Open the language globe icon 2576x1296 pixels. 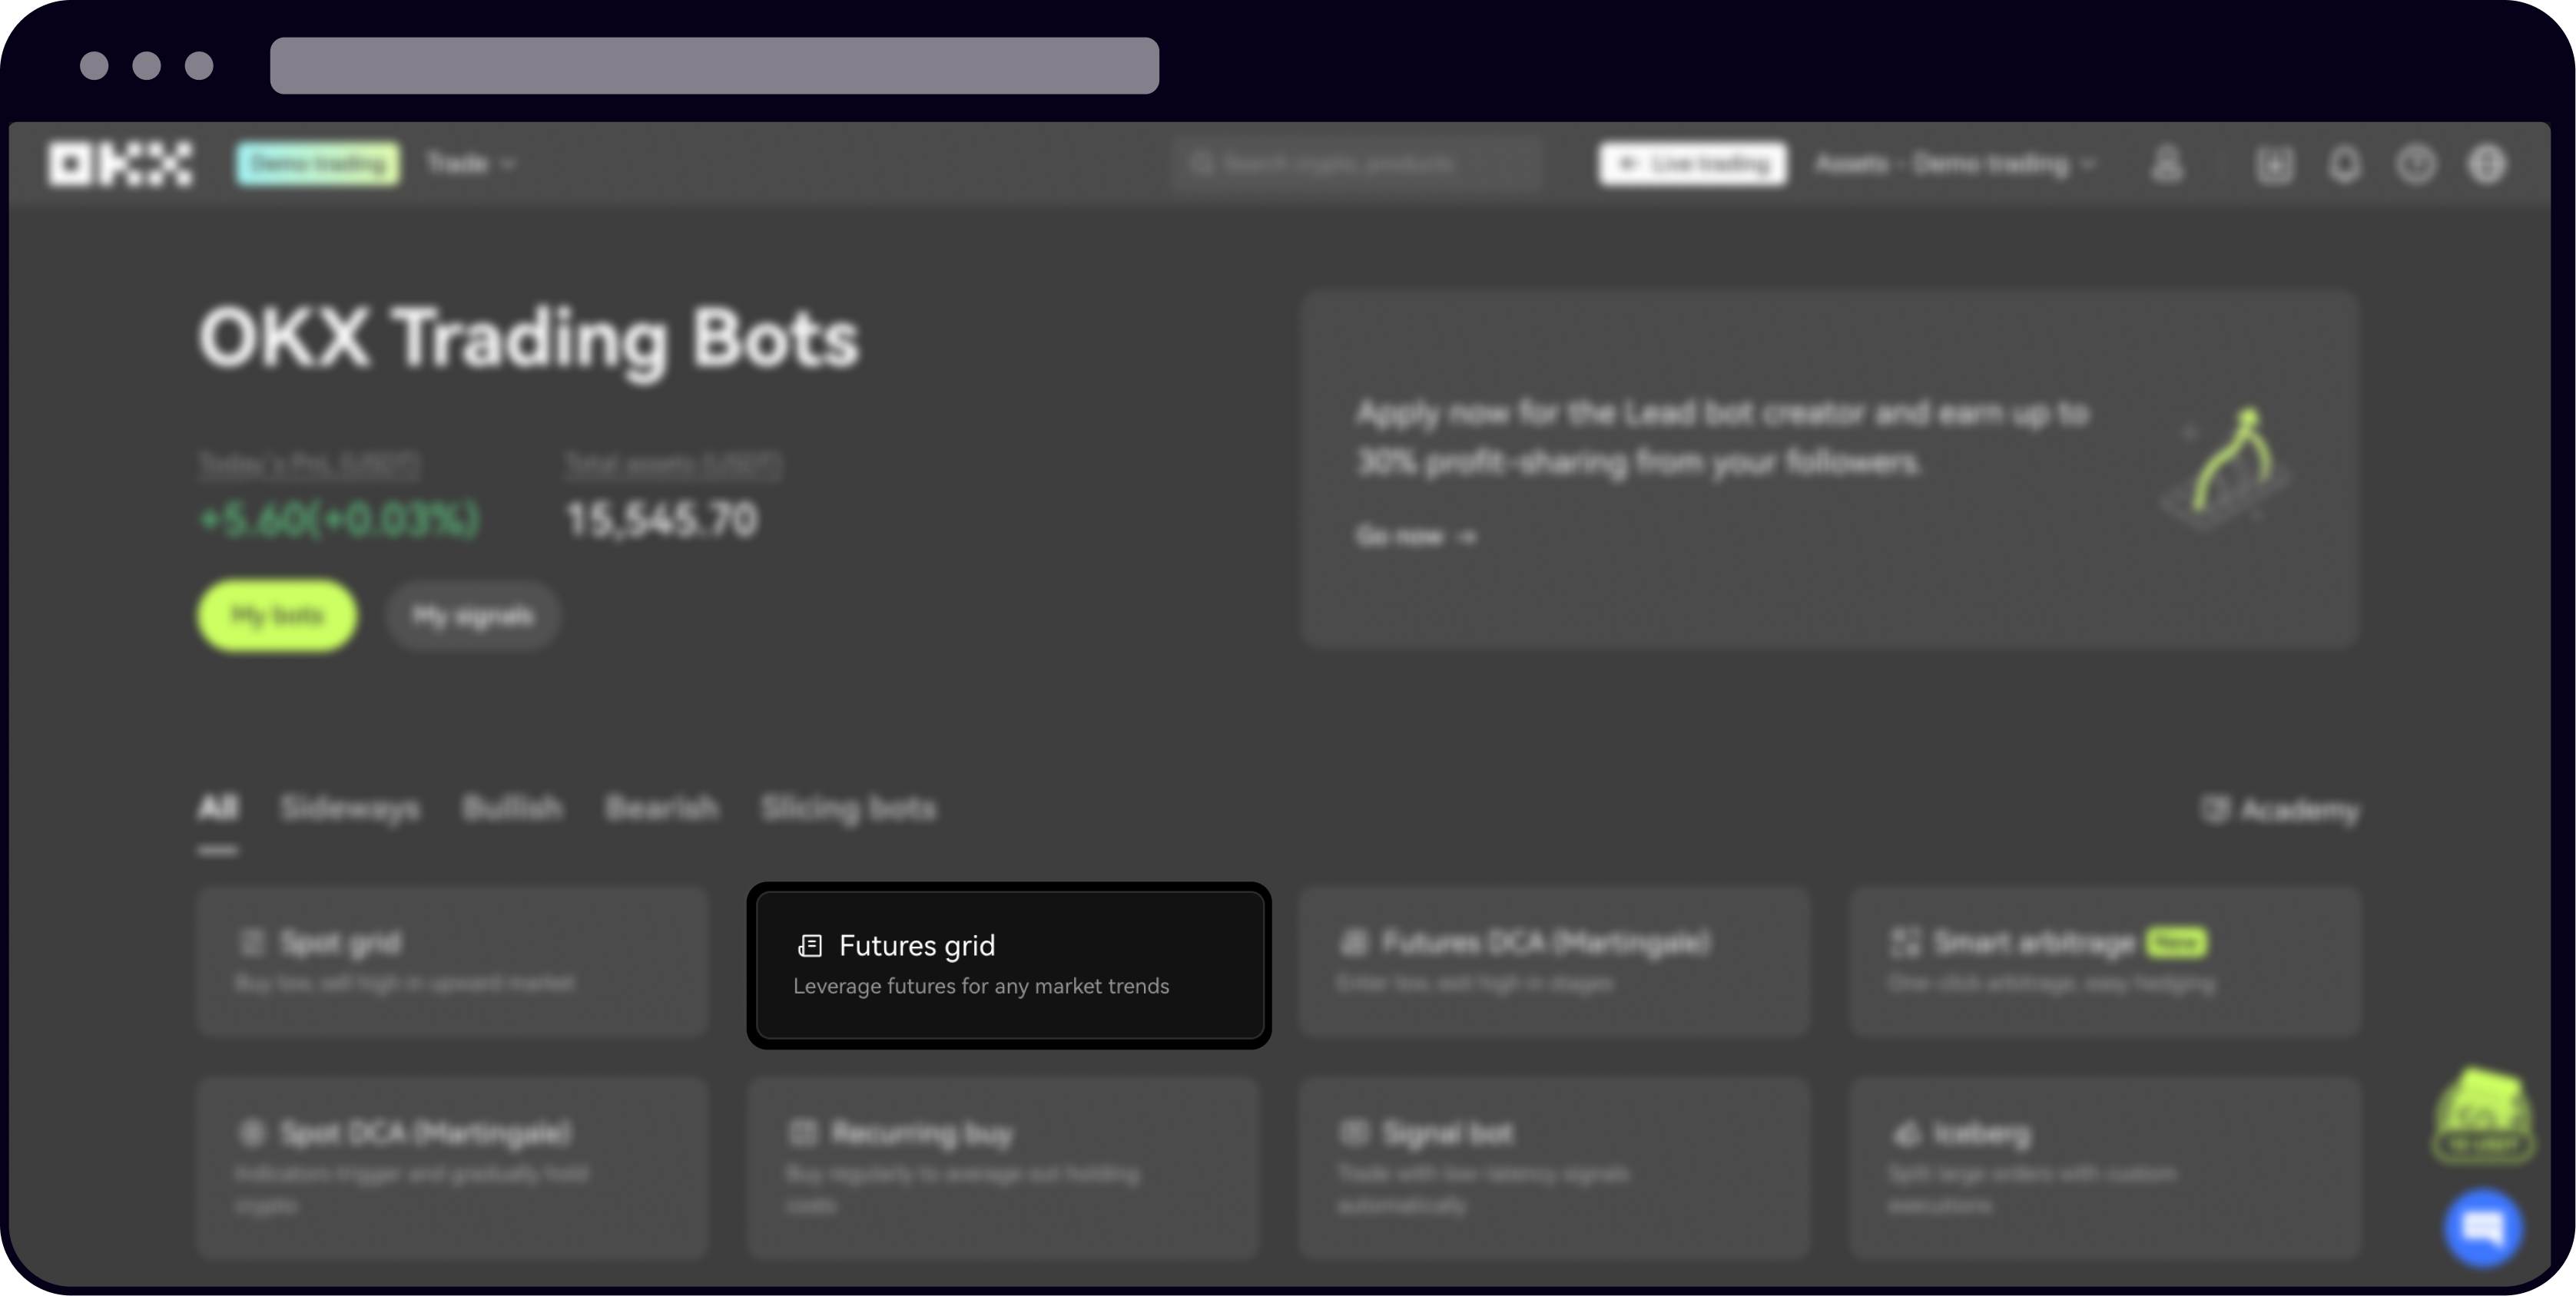pyautogui.click(x=2487, y=164)
